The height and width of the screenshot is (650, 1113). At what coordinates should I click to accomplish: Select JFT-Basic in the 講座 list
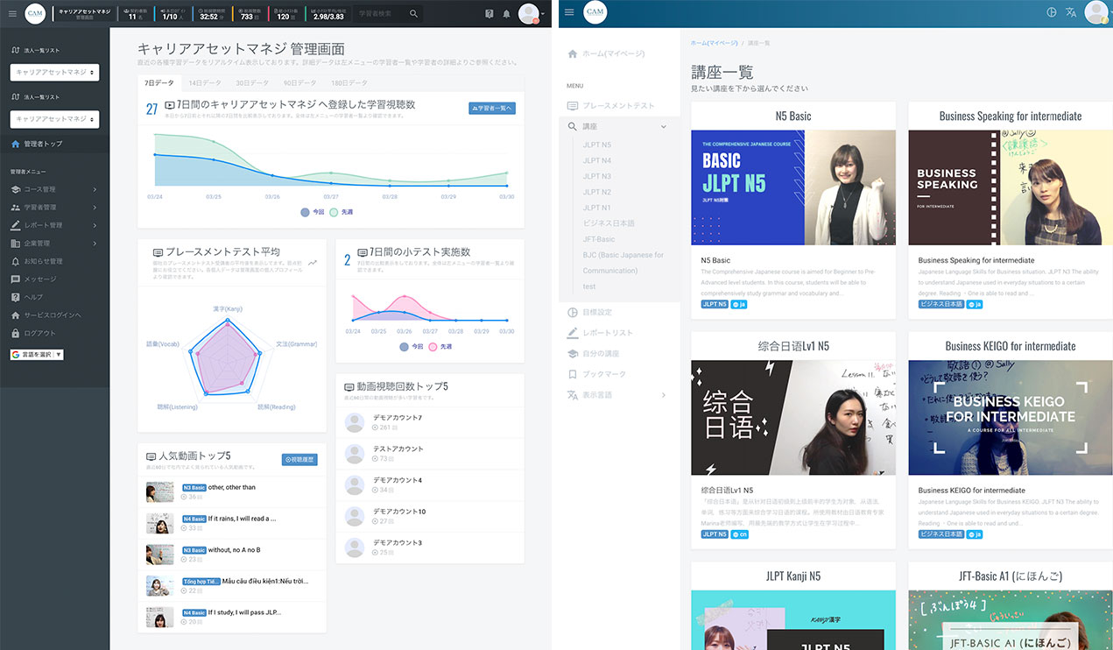[599, 239]
